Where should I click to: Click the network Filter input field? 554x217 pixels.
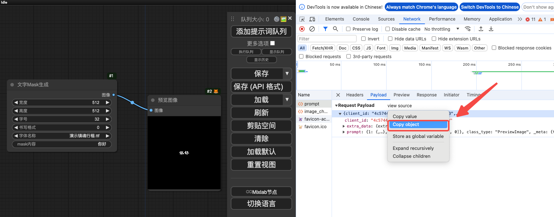327,39
